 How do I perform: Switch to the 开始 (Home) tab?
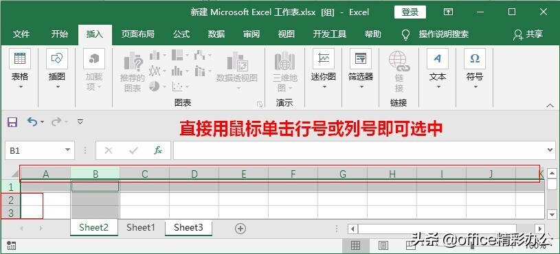59,34
